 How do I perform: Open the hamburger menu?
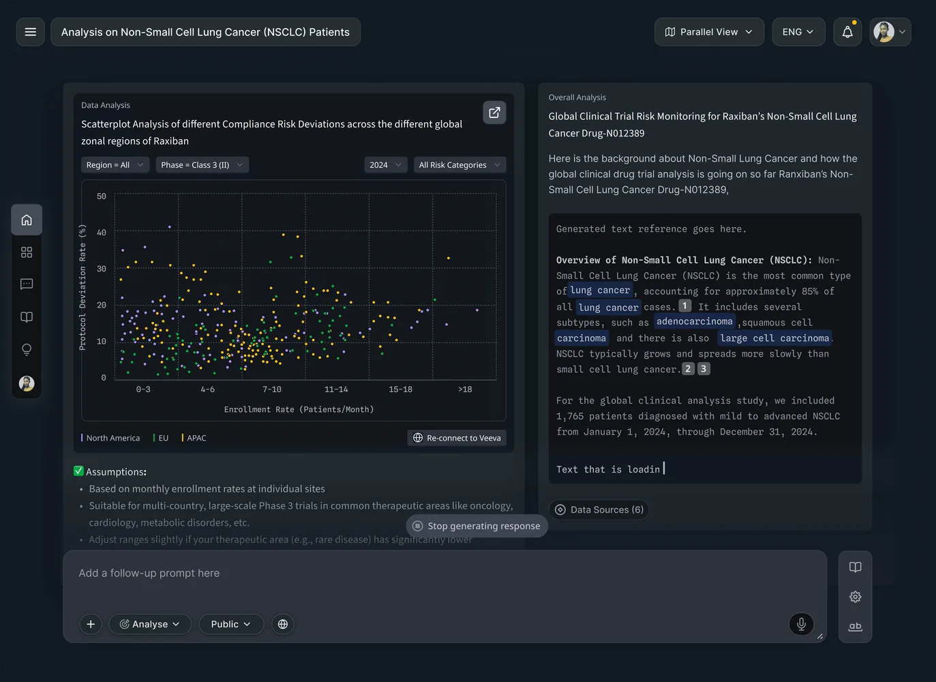click(31, 32)
